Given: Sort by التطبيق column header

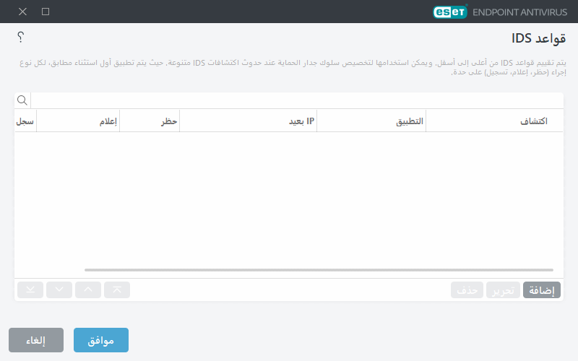Looking at the screenshot, I should [x=371, y=121].
